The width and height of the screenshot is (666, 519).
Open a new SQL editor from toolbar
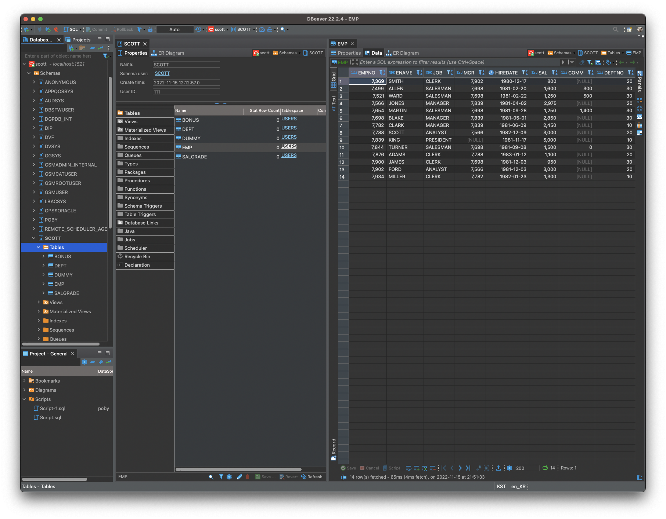click(x=71, y=29)
